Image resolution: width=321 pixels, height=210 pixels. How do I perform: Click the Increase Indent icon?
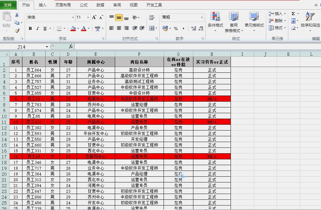(141, 28)
